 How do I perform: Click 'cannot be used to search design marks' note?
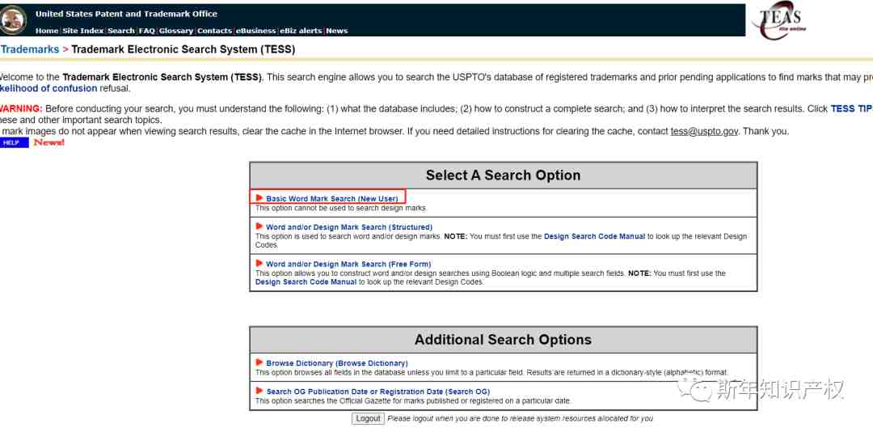341,208
